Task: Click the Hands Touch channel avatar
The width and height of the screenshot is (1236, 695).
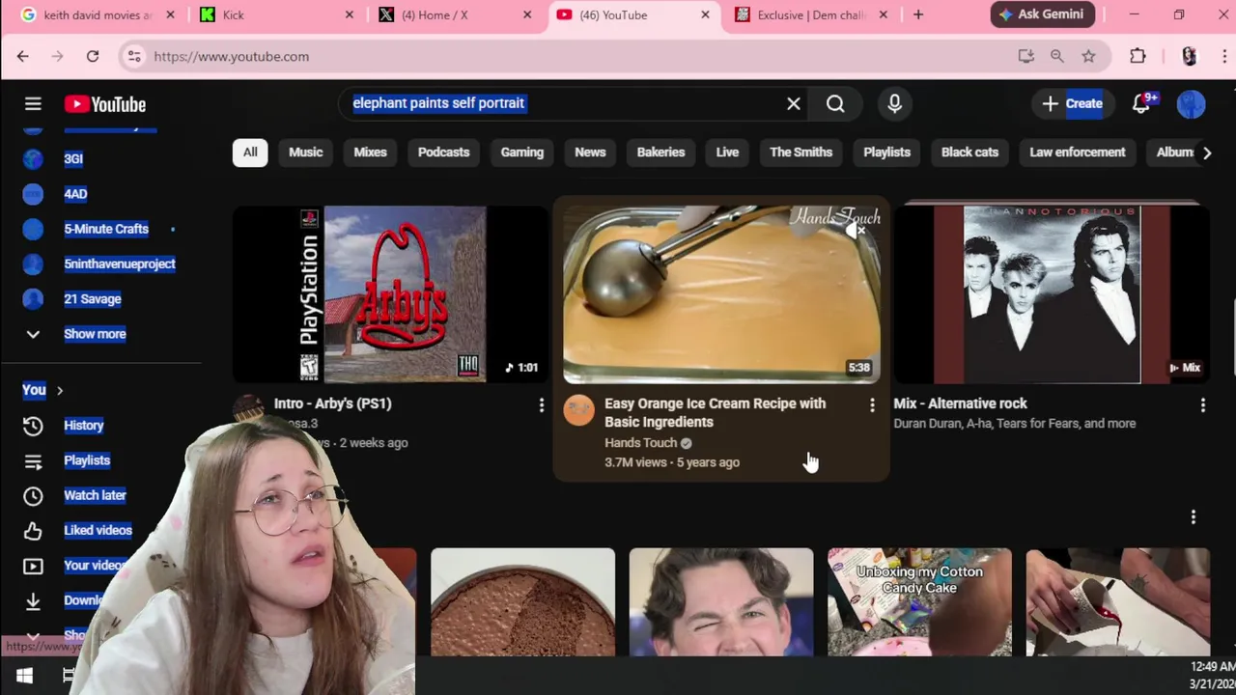Action: 579,410
